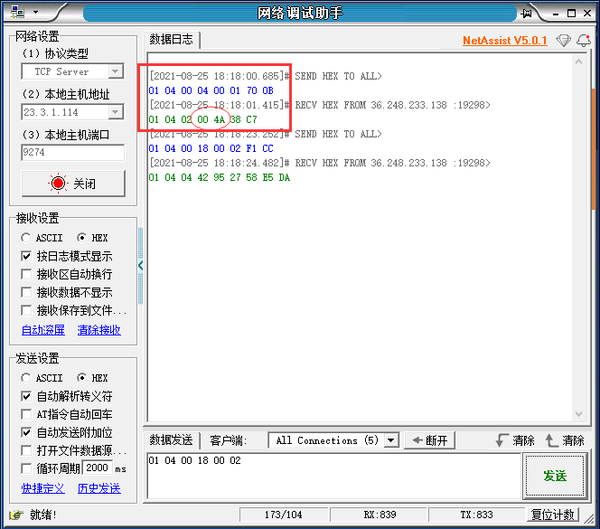
Task: Toggle 自动解析转义符 checkbox
Action: [26, 396]
